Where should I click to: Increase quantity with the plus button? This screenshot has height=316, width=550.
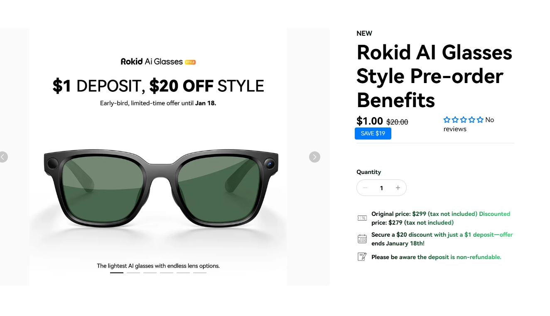(x=398, y=188)
